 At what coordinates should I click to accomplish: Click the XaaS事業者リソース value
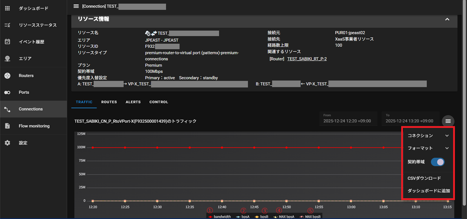tap(354, 39)
